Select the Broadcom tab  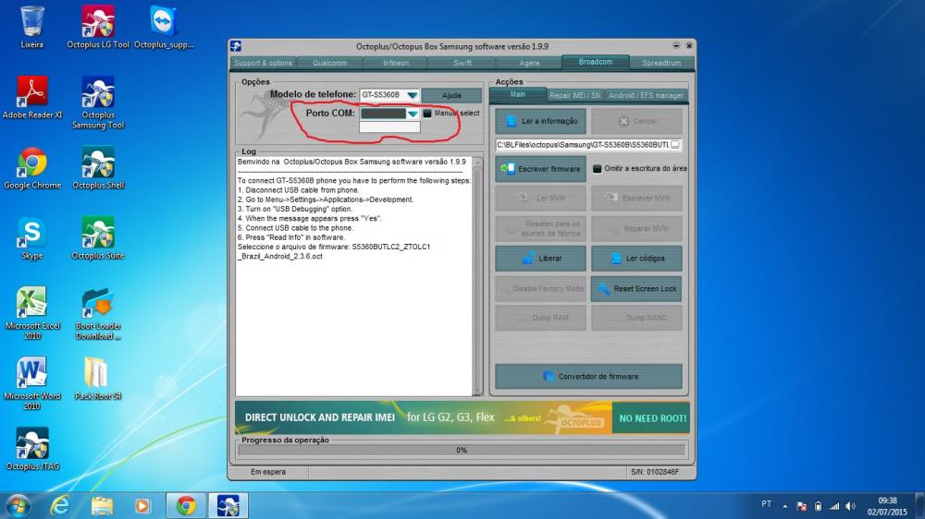(x=595, y=62)
